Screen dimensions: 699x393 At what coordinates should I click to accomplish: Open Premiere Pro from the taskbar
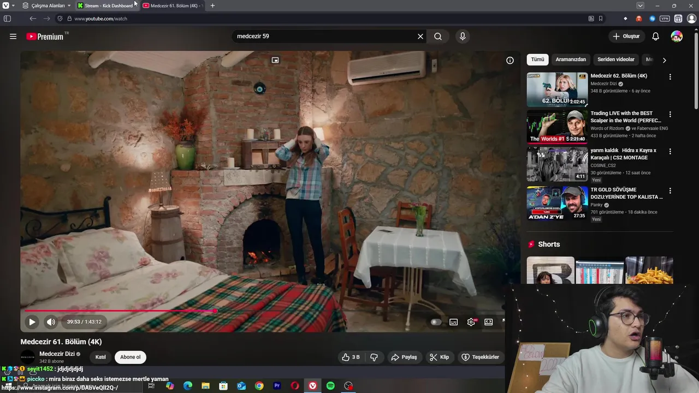(277, 386)
